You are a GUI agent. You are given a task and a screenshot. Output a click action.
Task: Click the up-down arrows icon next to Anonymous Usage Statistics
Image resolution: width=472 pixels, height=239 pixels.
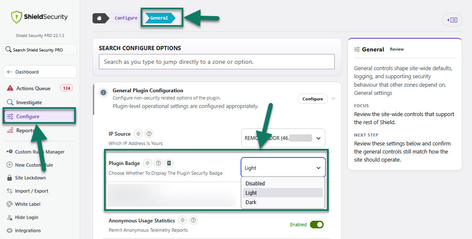[182, 220]
